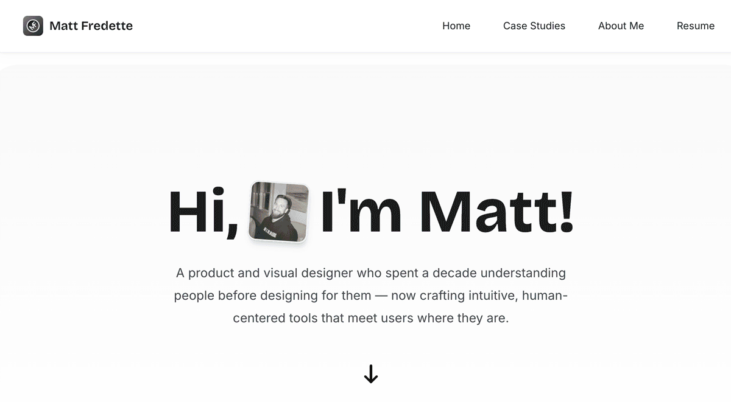Select the circular MF emblem in the header
This screenshot has width=731, height=402.
(34, 26)
